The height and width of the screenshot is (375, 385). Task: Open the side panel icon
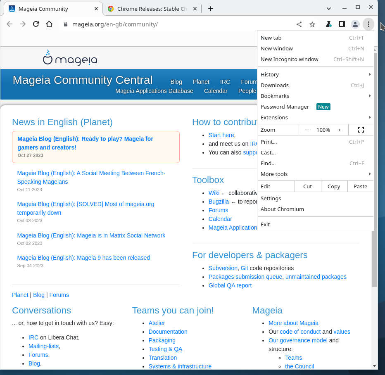[x=342, y=24]
